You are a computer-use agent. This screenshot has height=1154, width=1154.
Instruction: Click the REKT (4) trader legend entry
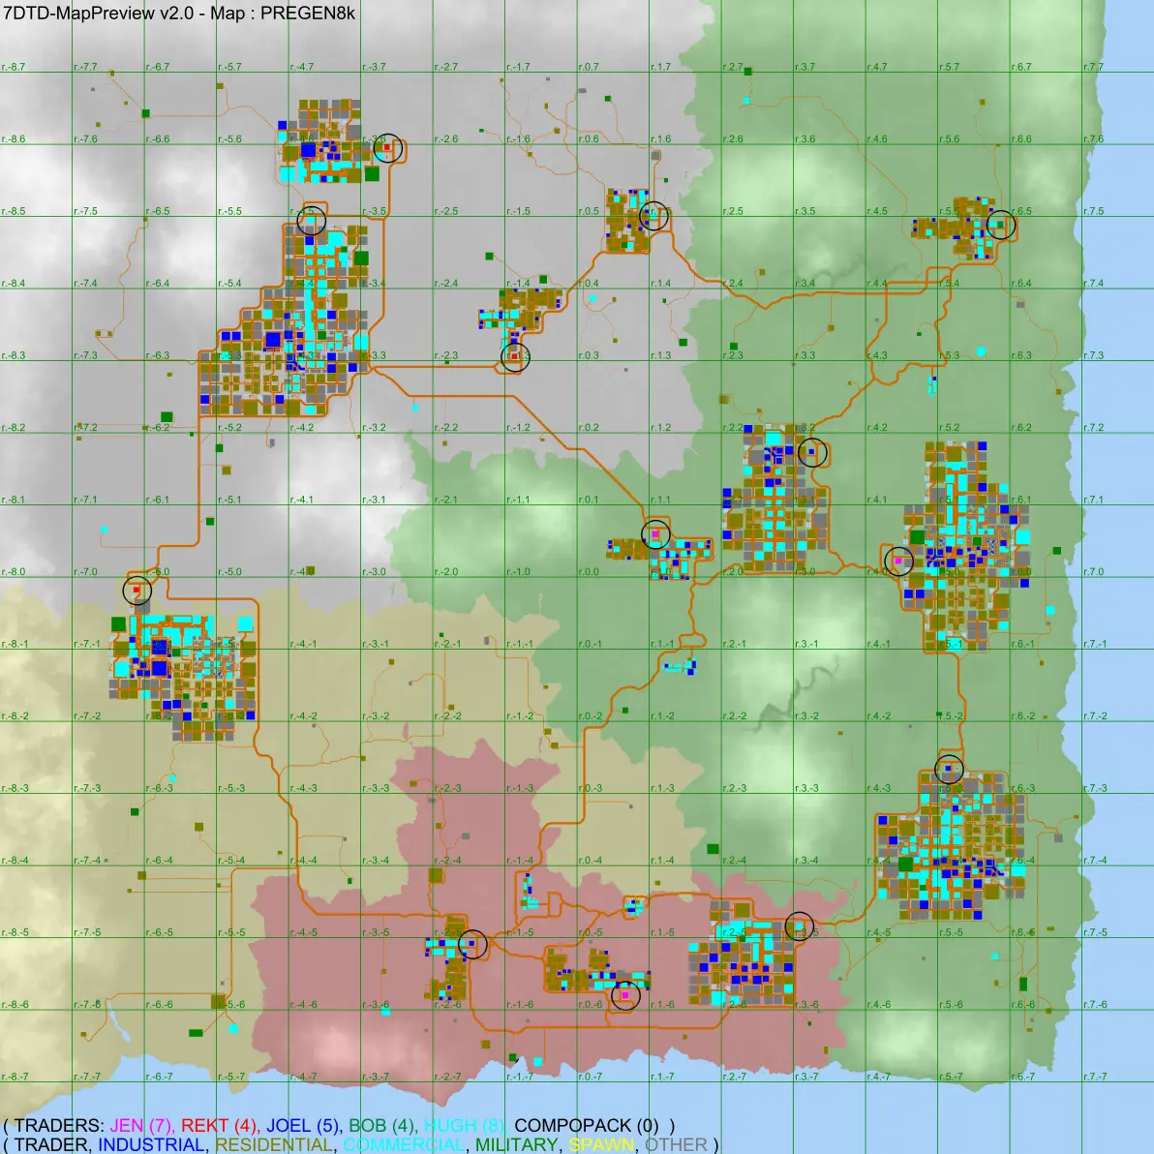click(x=220, y=1126)
